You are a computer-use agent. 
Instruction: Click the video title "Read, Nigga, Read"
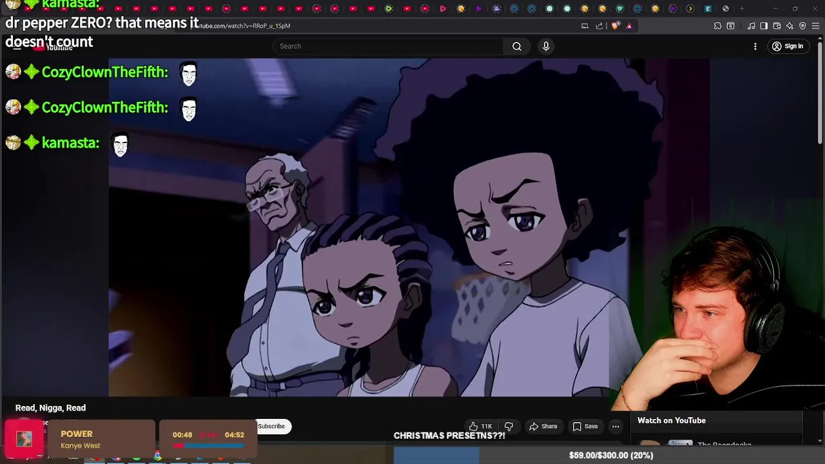(x=50, y=408)
